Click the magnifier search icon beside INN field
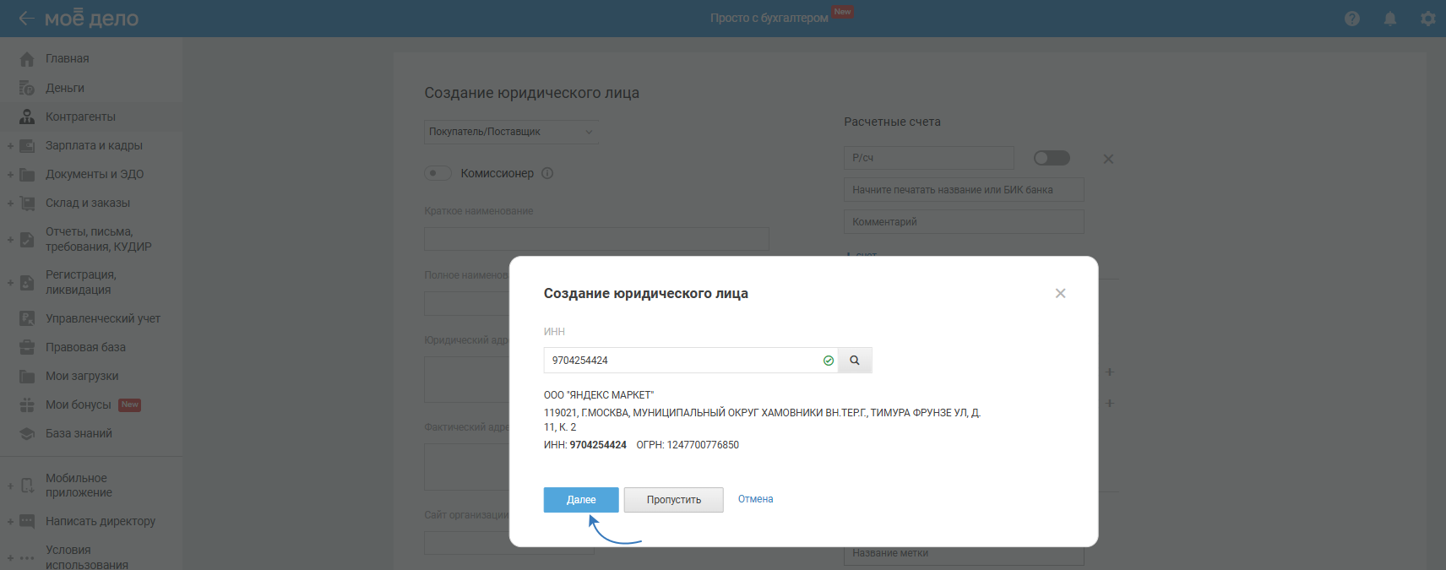This screenshot has height=570, width=1446. (x=855, y=361)
